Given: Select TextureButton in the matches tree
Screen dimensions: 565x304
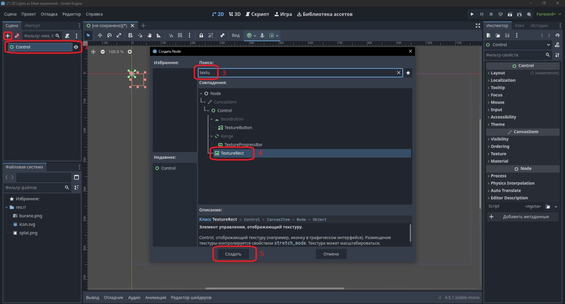Looking at the screenshot, I should [238, 128].
